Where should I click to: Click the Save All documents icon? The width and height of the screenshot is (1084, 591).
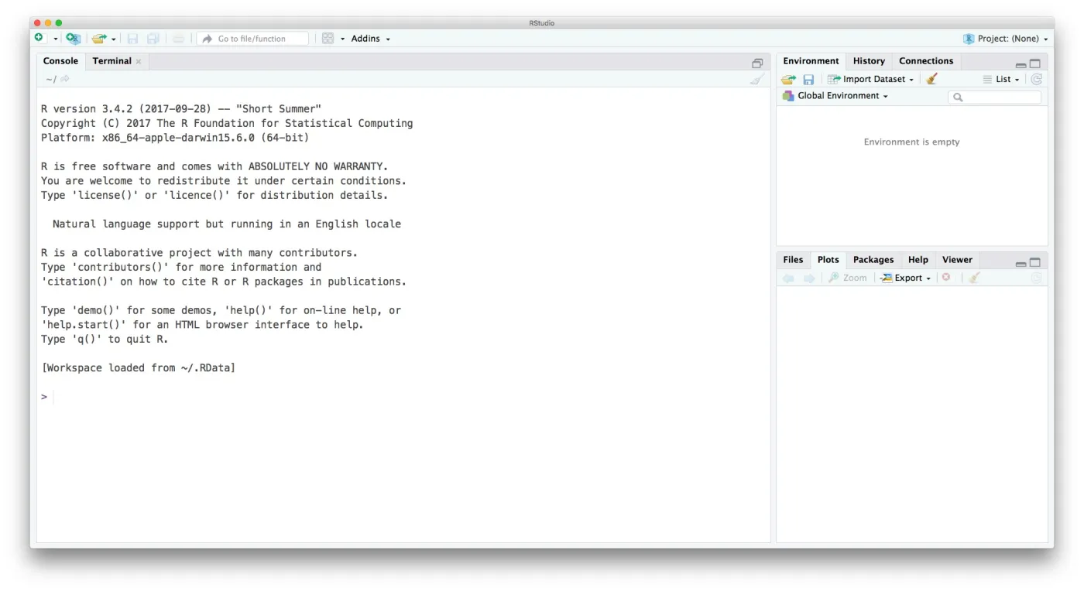point(153,38)
